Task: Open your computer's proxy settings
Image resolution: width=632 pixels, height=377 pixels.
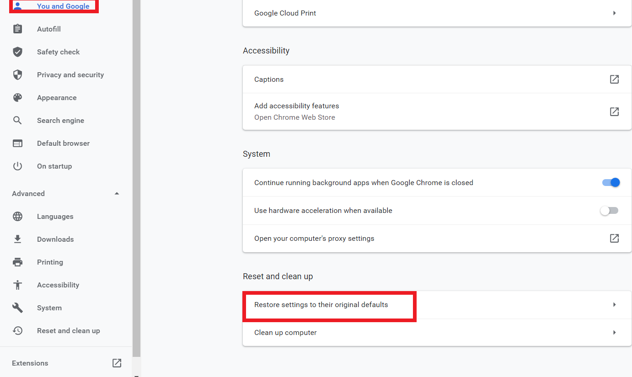Action: [314, 239]
